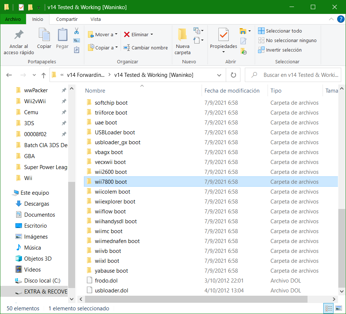Switch to the Vista tab
This screenshot has width=346, height=314.
[x=96, y=19]
